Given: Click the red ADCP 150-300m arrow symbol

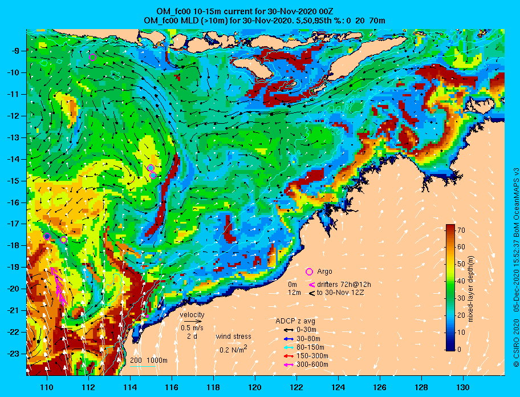Looking at the screenshot, I should pos(289,356).
